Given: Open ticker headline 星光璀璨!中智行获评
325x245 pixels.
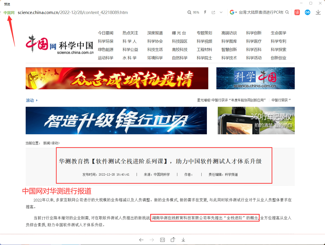Looking at the screenshot, I should [x=231, y=100].
